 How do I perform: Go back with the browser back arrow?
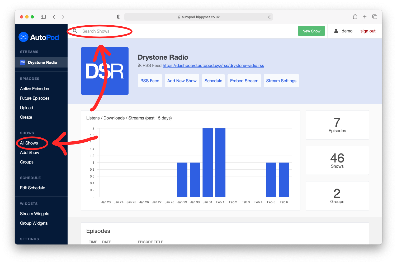pyautogui.click(x=54, y=17)
